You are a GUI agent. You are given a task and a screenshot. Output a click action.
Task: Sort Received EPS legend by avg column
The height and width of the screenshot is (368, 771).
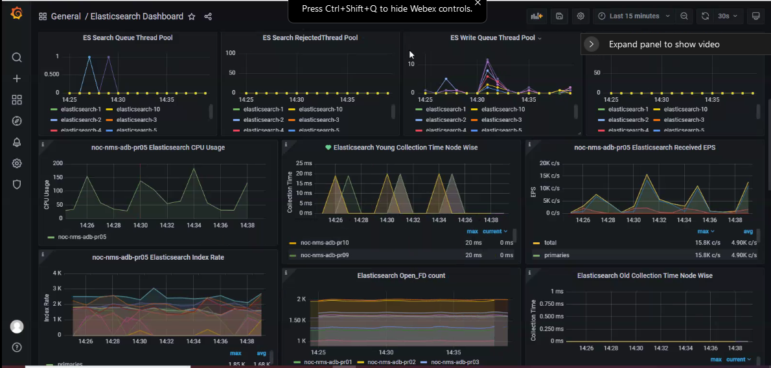[x=748, y=231]
